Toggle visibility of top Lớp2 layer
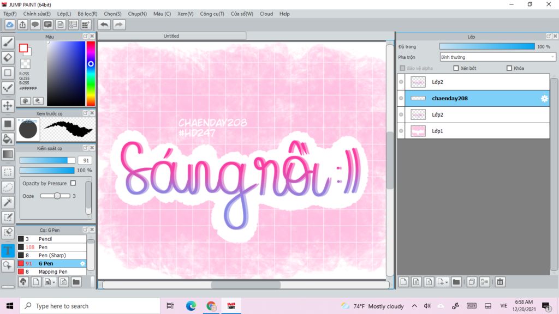The image size is (559, 314). coord(401,82)
